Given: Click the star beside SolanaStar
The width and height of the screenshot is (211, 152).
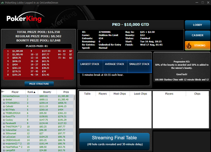Looking at the screenshot, I should tap(4, 130).
